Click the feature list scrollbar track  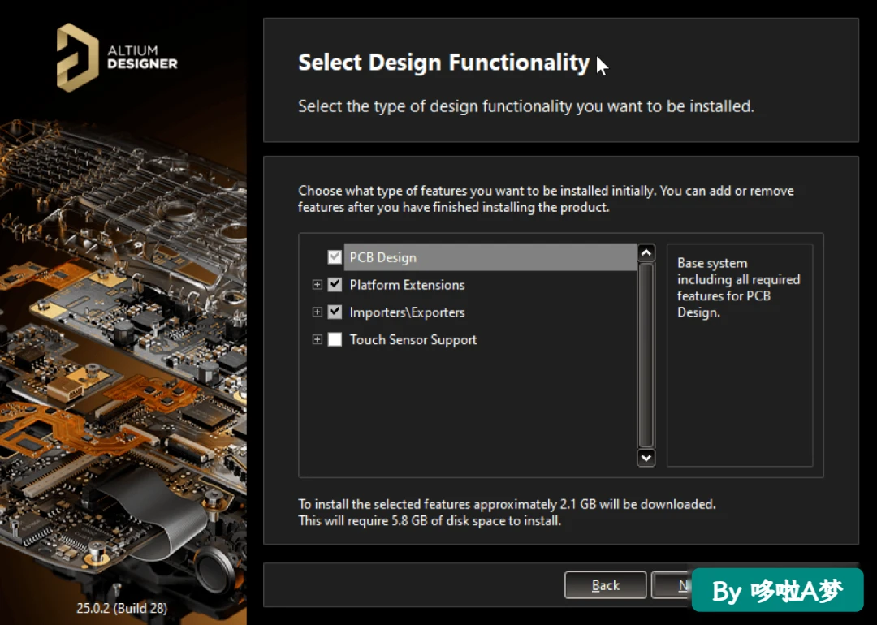pos(646,355)
